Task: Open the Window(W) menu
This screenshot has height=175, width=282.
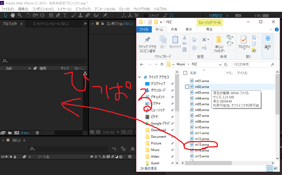Action: click(142, 9)
